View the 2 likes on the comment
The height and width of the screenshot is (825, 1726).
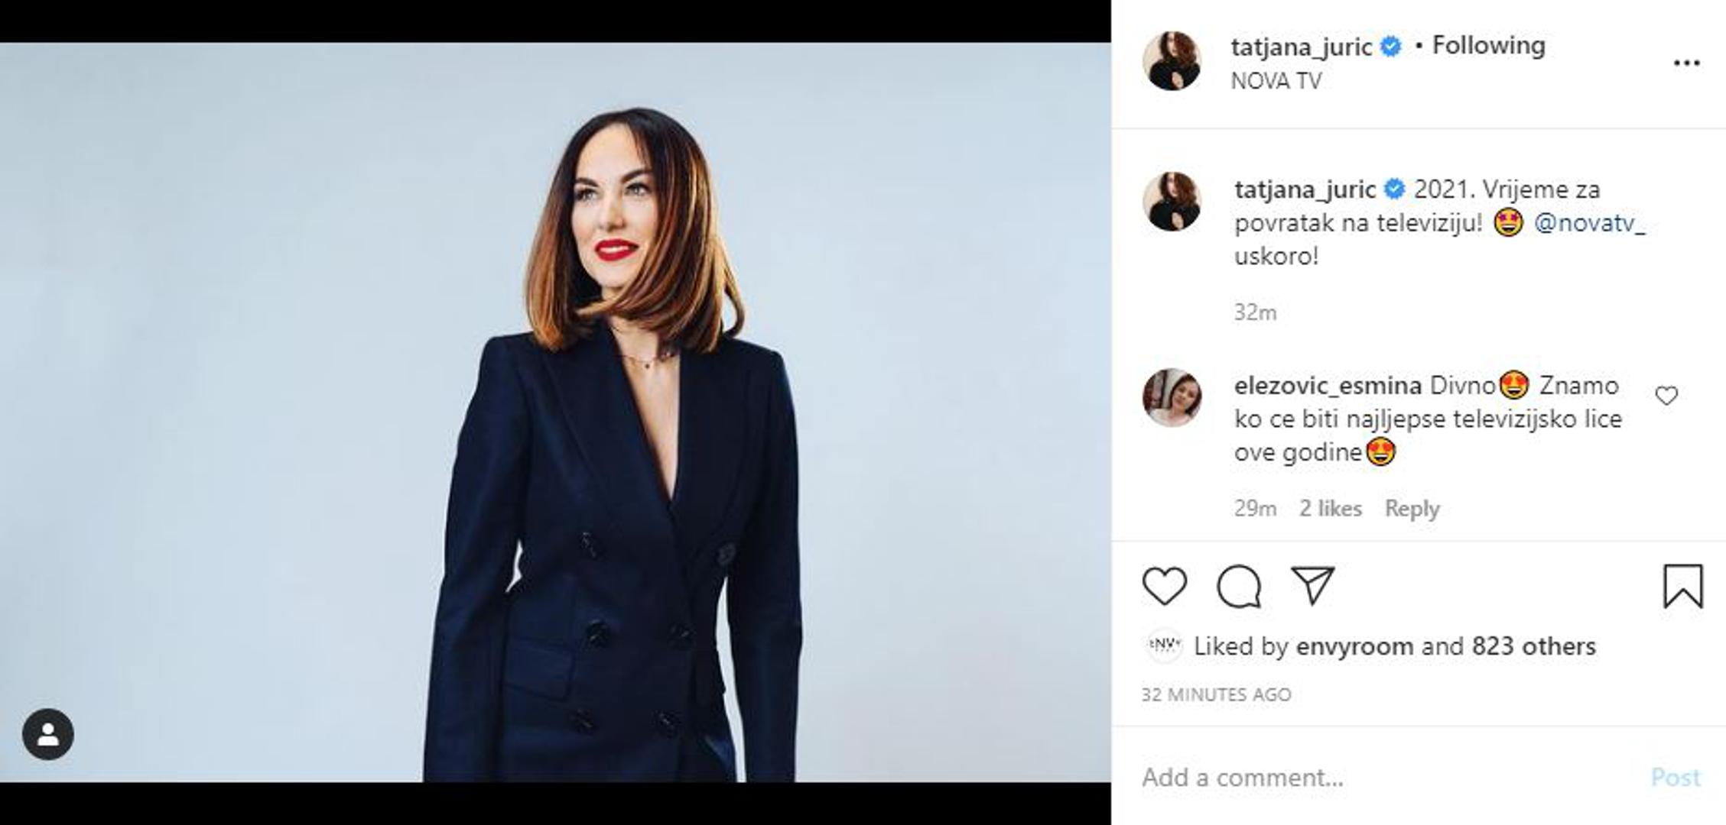[x=1331, y=509]
